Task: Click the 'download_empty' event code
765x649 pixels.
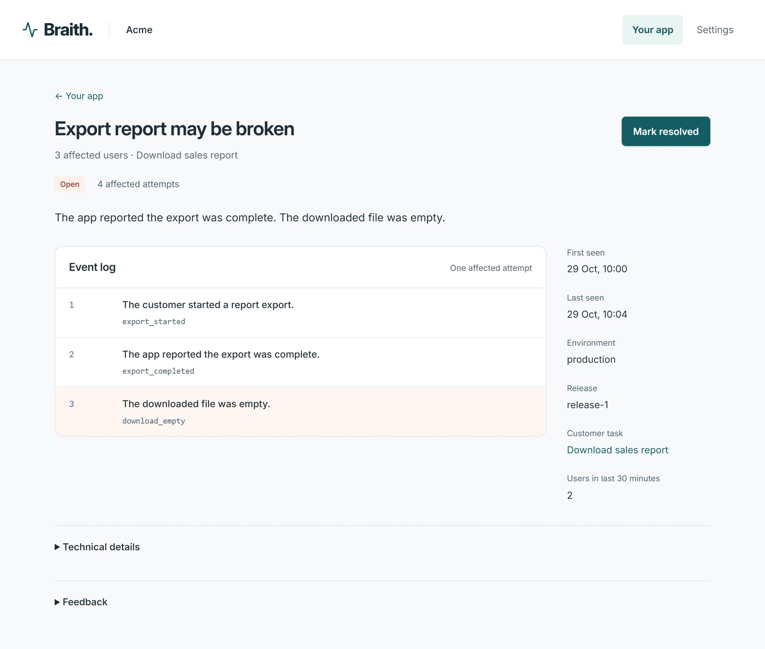Action: click(153, 421)
